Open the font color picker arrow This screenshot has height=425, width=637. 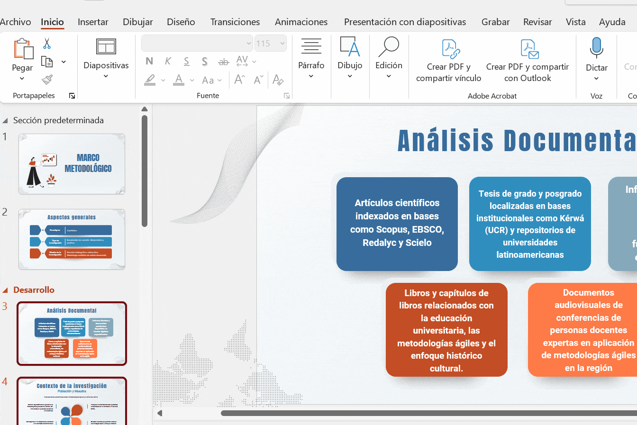(x=192, y=80)
